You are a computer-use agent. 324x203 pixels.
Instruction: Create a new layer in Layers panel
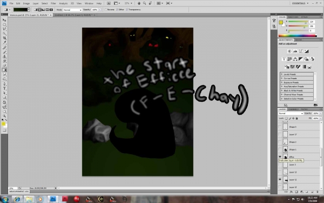pos(312,192)
